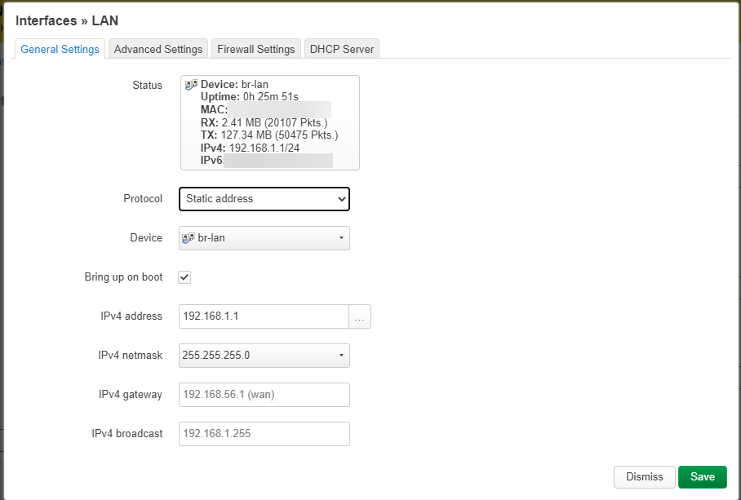This screenshot has height=500, width=741.
Task: Toggle the Bring up on boot checkbox
Action: [184, 277]
